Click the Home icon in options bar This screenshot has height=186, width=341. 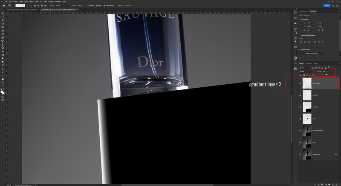pos(3,6)
